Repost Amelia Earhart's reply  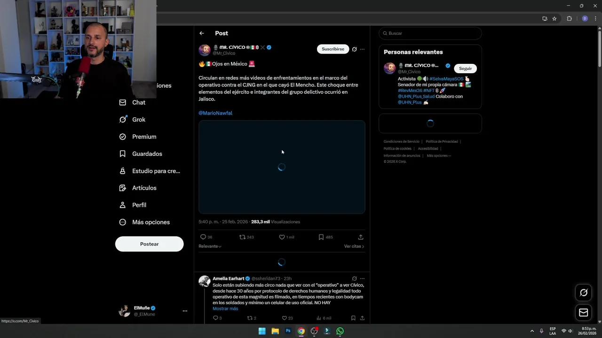pyautogui.click(x=250, y=318)
